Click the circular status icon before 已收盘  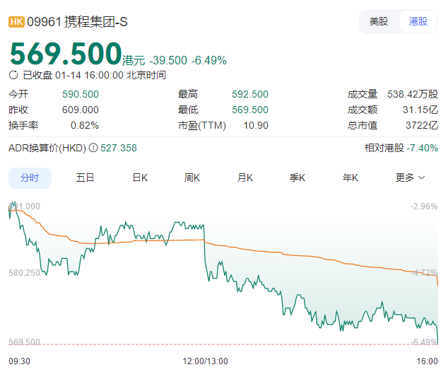pos(13,75)
